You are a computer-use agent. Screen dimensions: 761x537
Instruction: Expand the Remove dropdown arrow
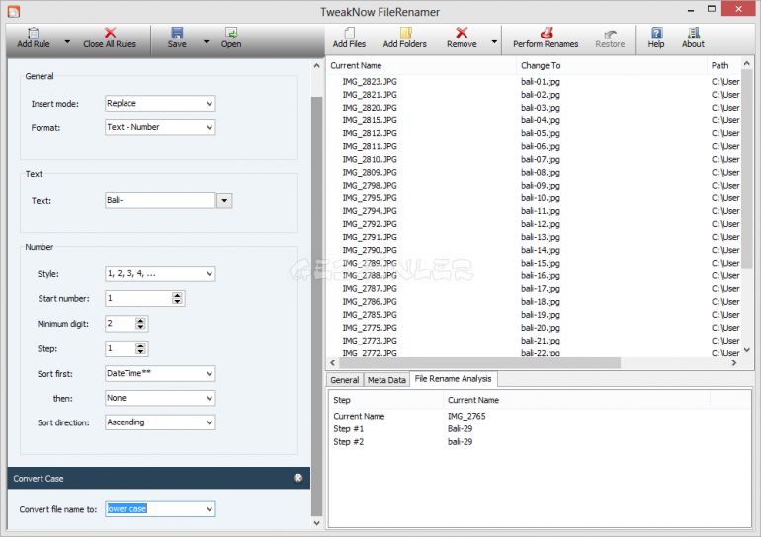pos(494,42)
